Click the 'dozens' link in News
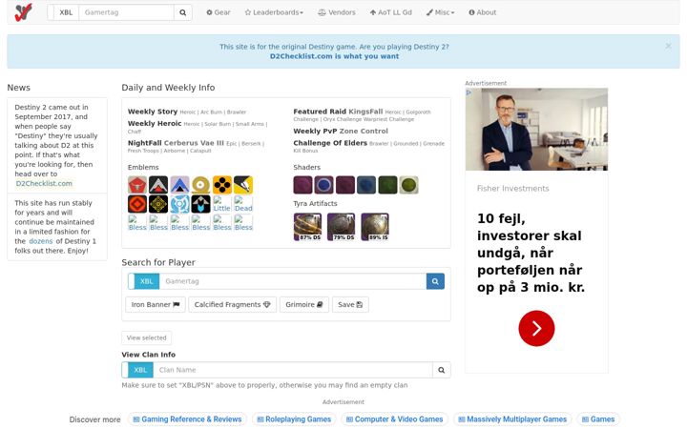The image size is (687, 429). (41, 241)
